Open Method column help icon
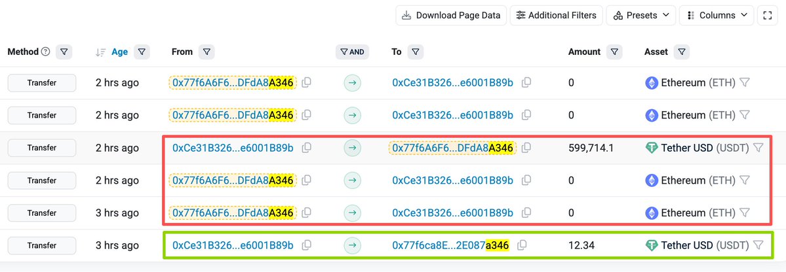The image size is (786, 272). [x=46, y=52]
